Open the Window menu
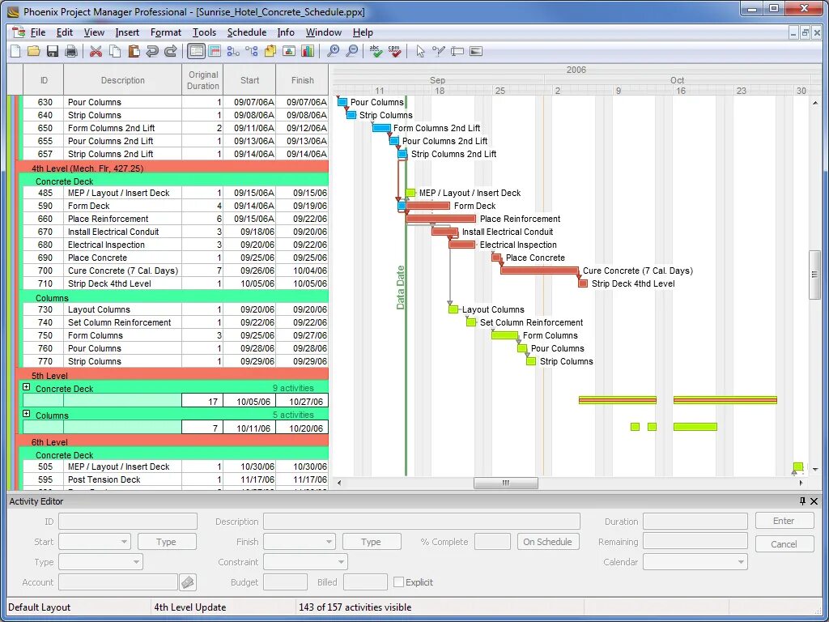 coord(324,32)
